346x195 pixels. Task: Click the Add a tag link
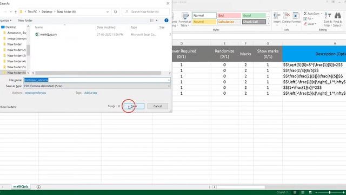pos(90,93)
